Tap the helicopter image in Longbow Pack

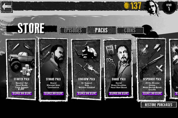(86, 53)
